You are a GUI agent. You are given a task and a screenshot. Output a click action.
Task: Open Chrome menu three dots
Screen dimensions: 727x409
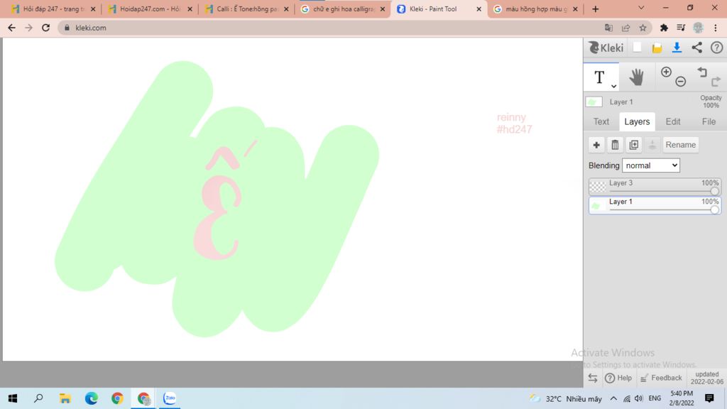click(x=716, y=28)
